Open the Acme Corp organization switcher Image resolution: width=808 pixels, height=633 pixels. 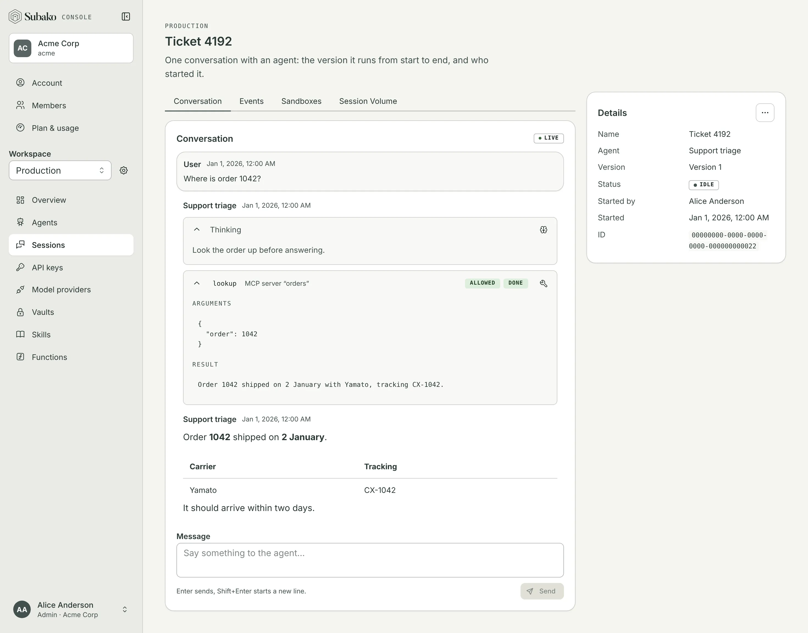click(71, 48)
